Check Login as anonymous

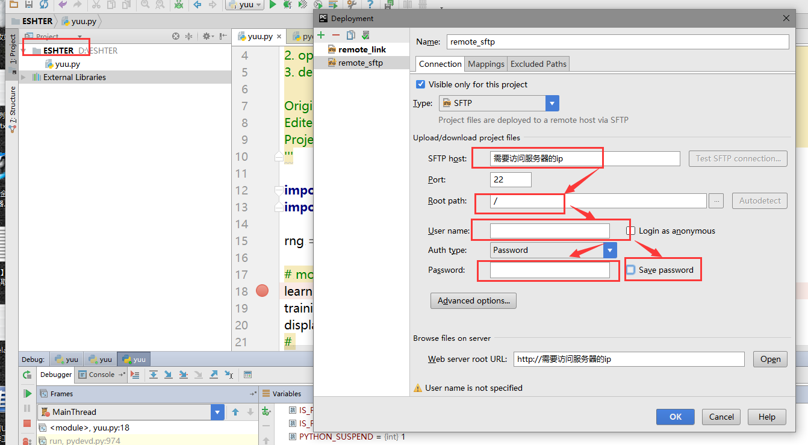(631, 231)
